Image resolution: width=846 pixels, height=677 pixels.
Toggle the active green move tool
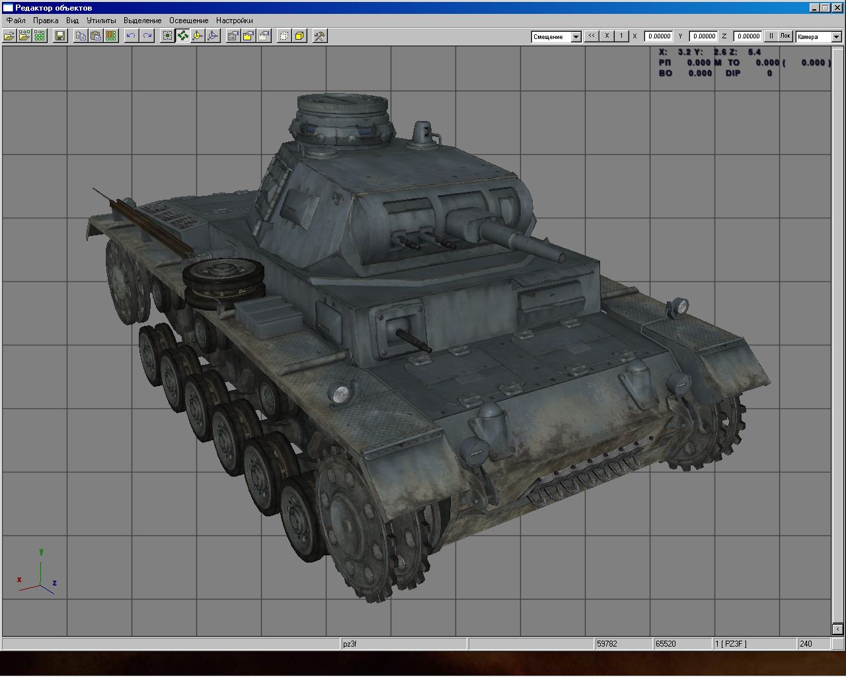pyautogui.click(x=182, y=36)
